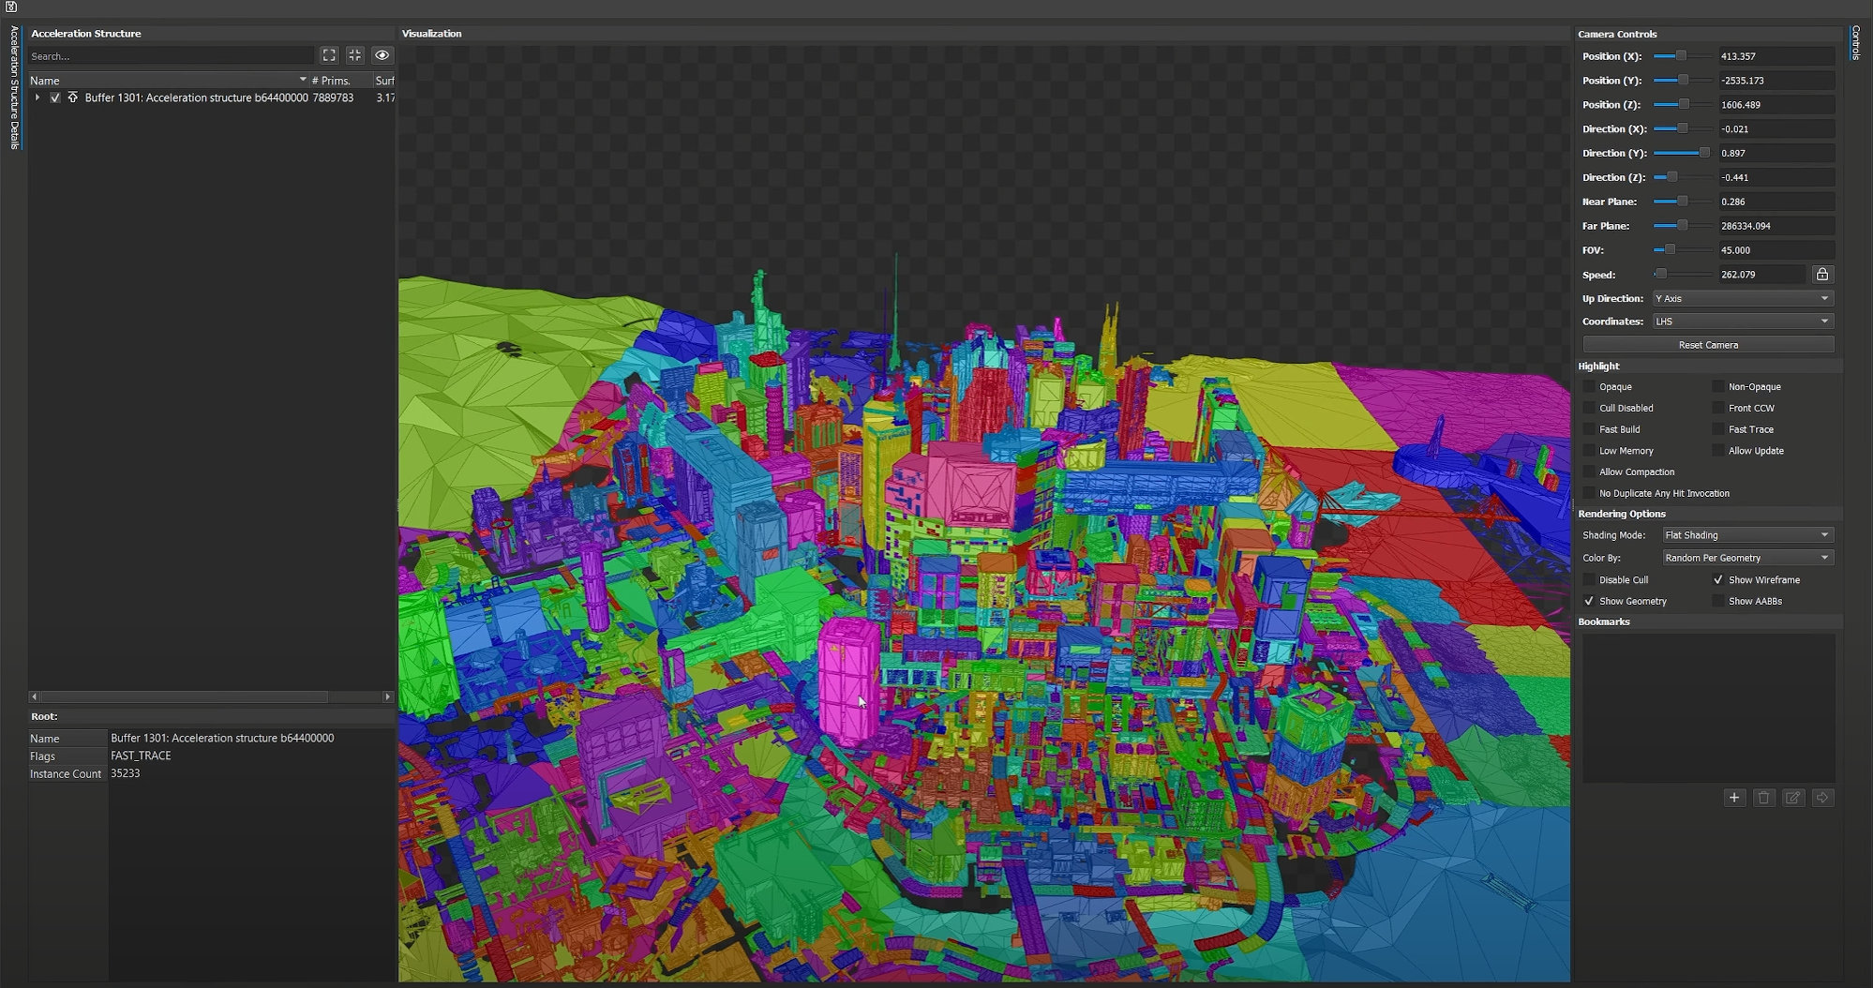Click the left scroll arrow of tree scrollbar
Screen dimensions: 1873x988
35,696
